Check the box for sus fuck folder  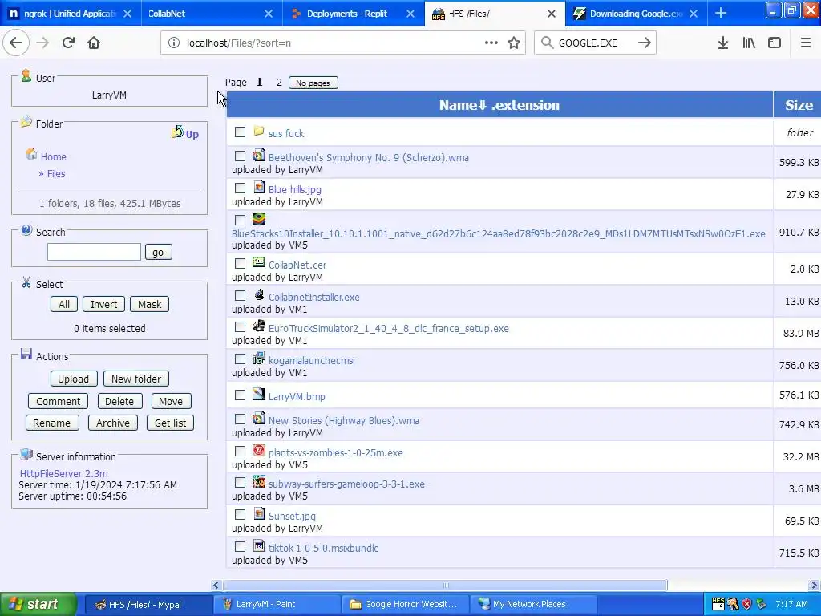pos(240,132)
